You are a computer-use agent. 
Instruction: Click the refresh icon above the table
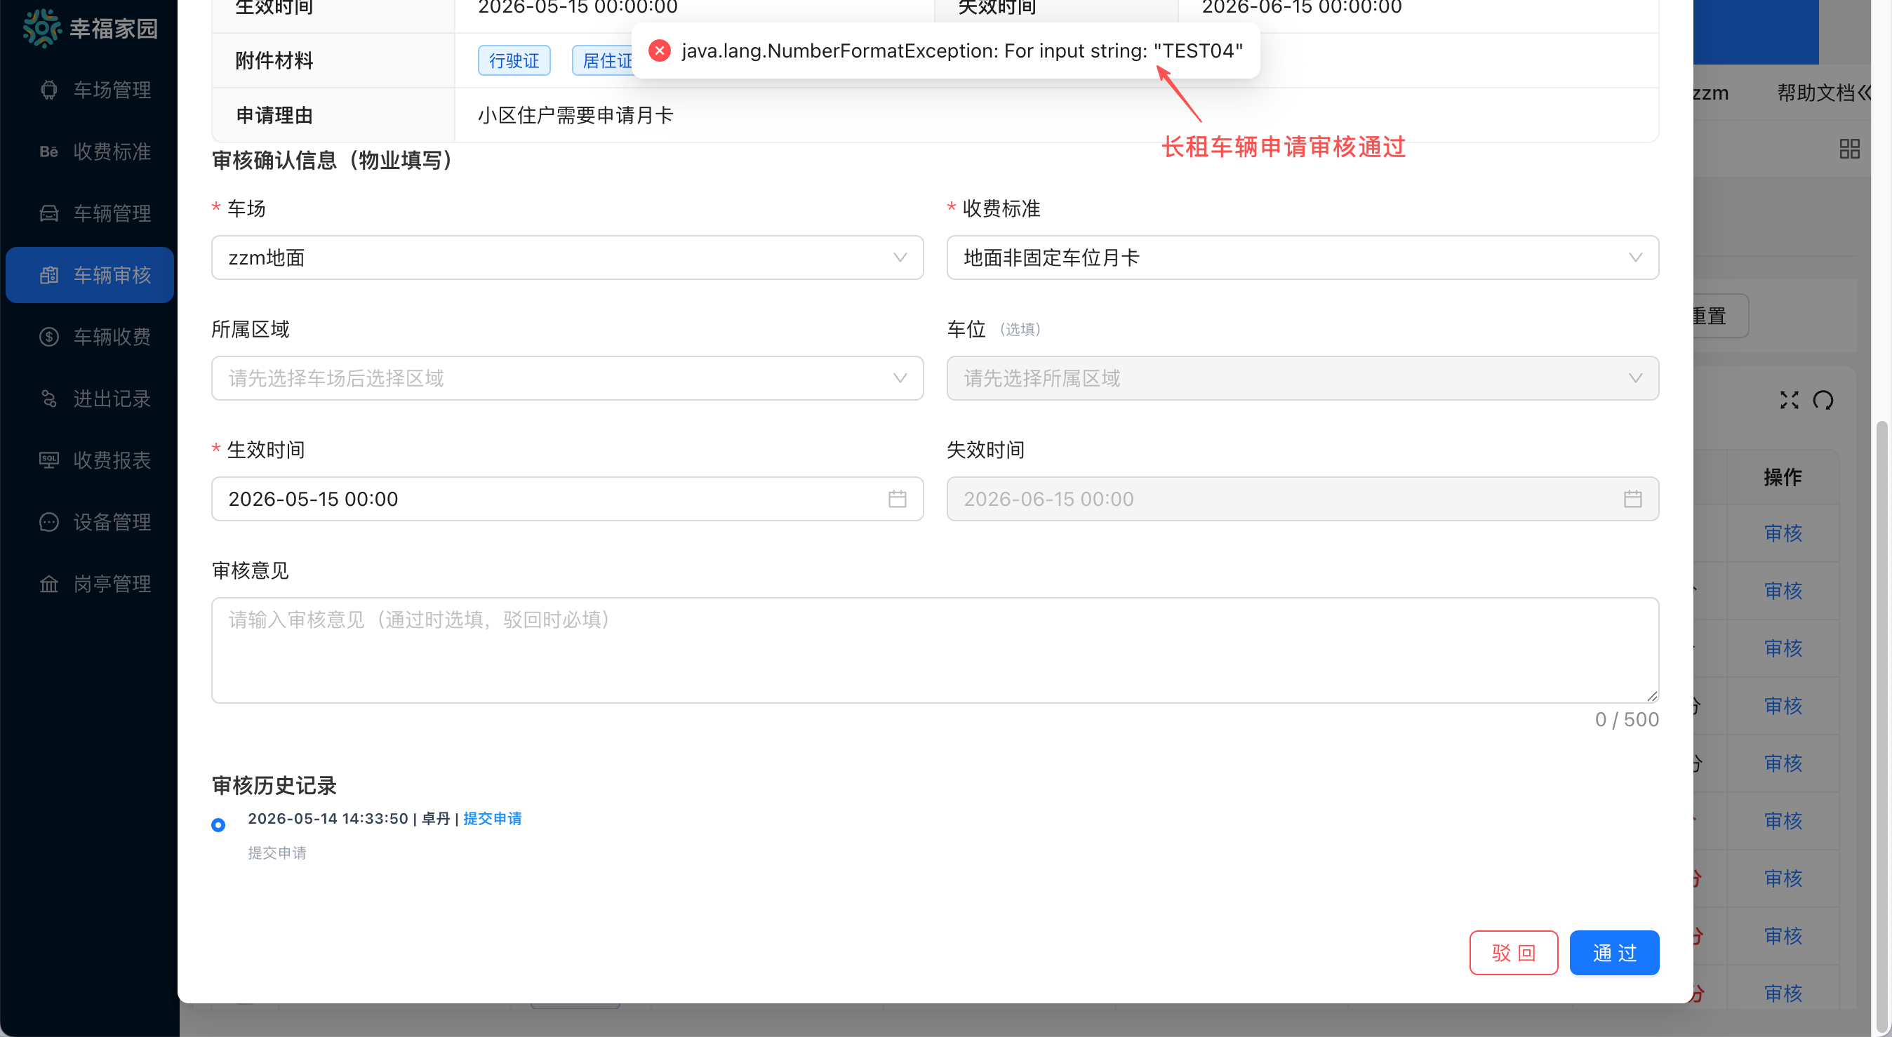(x=1823, y=399)
